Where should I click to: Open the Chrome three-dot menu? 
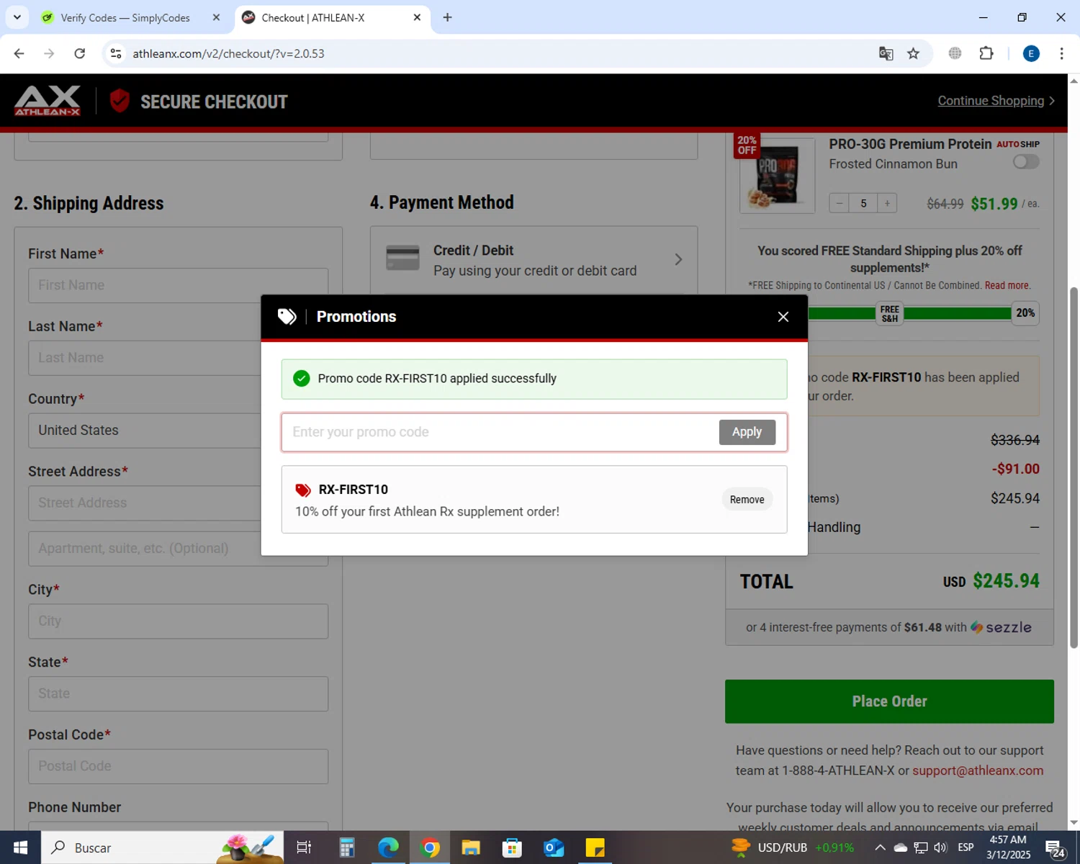click(x=1061, y=53)
